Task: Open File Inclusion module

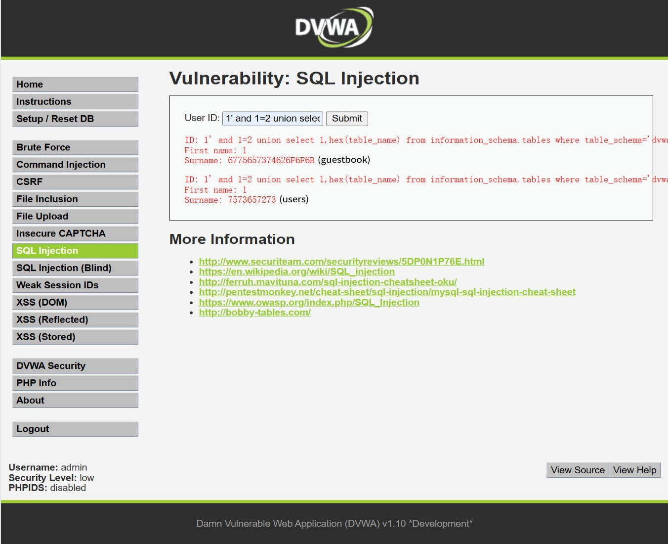Action: [x=75, y=199]
